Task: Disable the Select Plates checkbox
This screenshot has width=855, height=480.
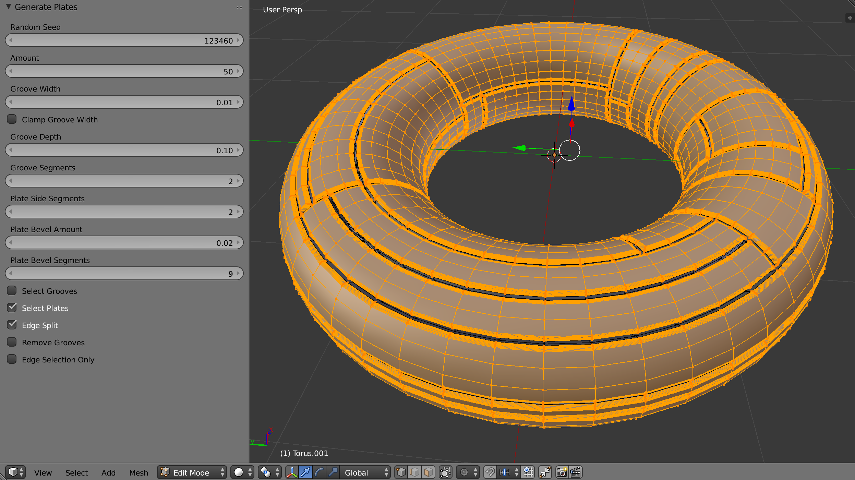Action: coord(12,308)
